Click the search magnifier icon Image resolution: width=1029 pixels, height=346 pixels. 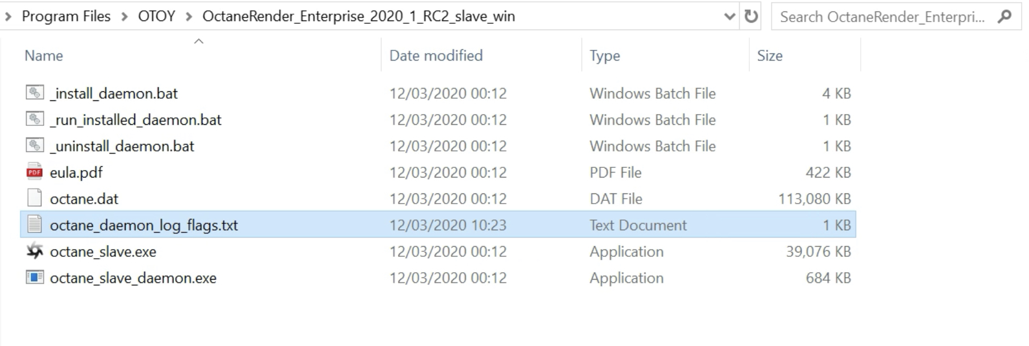[x=1005, y=16]
